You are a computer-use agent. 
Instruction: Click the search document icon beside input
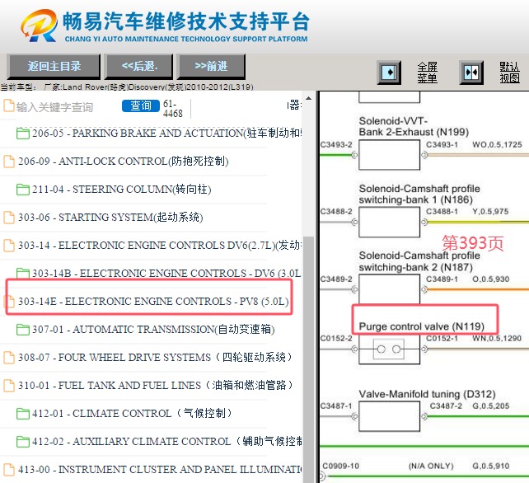[9, 106]
